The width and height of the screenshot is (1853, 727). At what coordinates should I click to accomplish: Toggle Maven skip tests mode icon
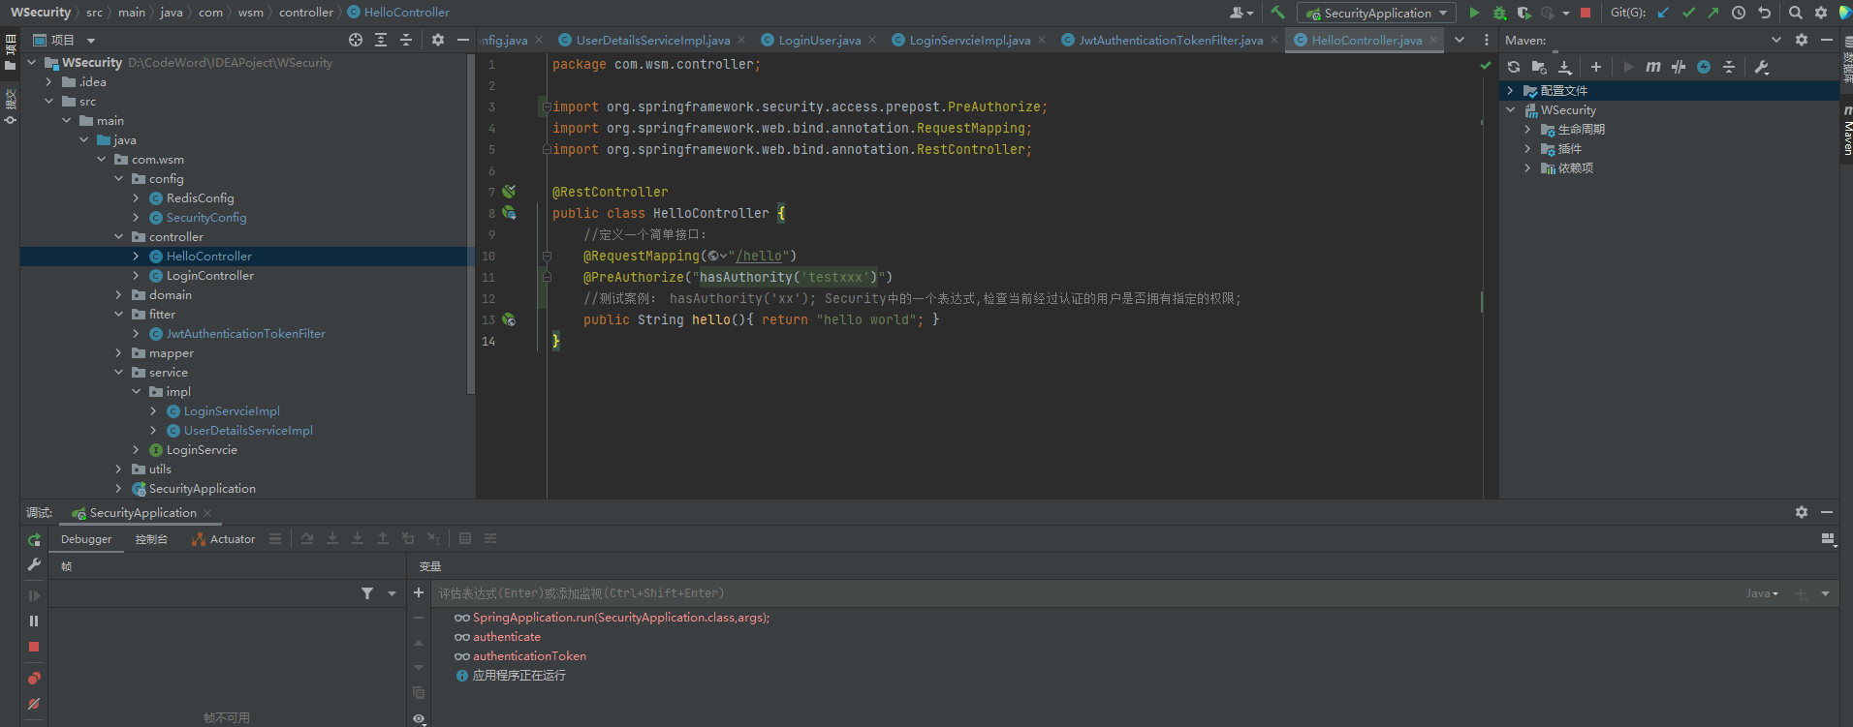tap(1679, 67)
